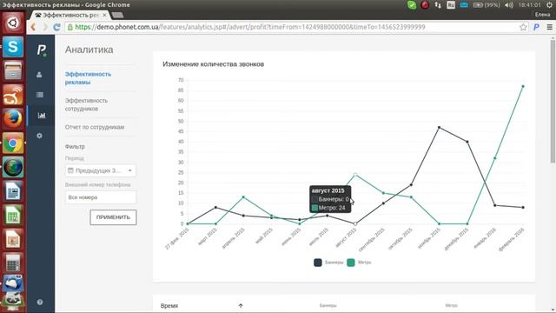Open the list icon in sidebar
The image size is (556, 313).
(x=40, y=95)
